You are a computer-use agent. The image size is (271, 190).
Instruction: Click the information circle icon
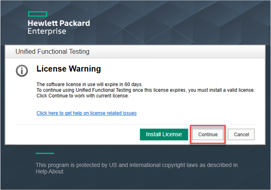click(22, 71)
